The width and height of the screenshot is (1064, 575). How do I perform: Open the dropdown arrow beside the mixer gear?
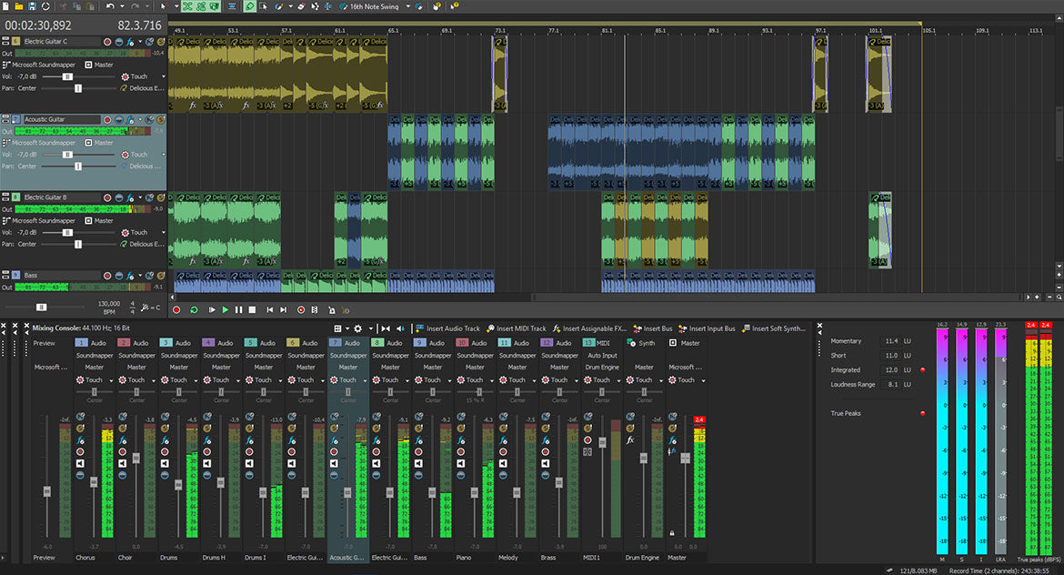tap(372, 329)
